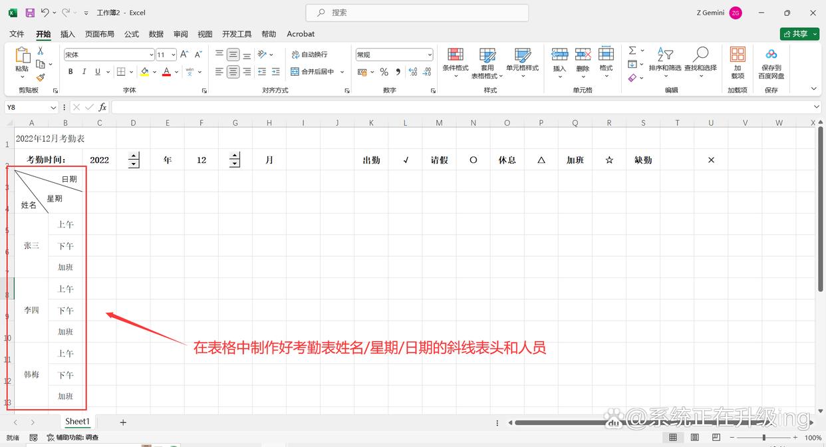Click Merge and Center (合并后居中)

click(x=313, y=72)
